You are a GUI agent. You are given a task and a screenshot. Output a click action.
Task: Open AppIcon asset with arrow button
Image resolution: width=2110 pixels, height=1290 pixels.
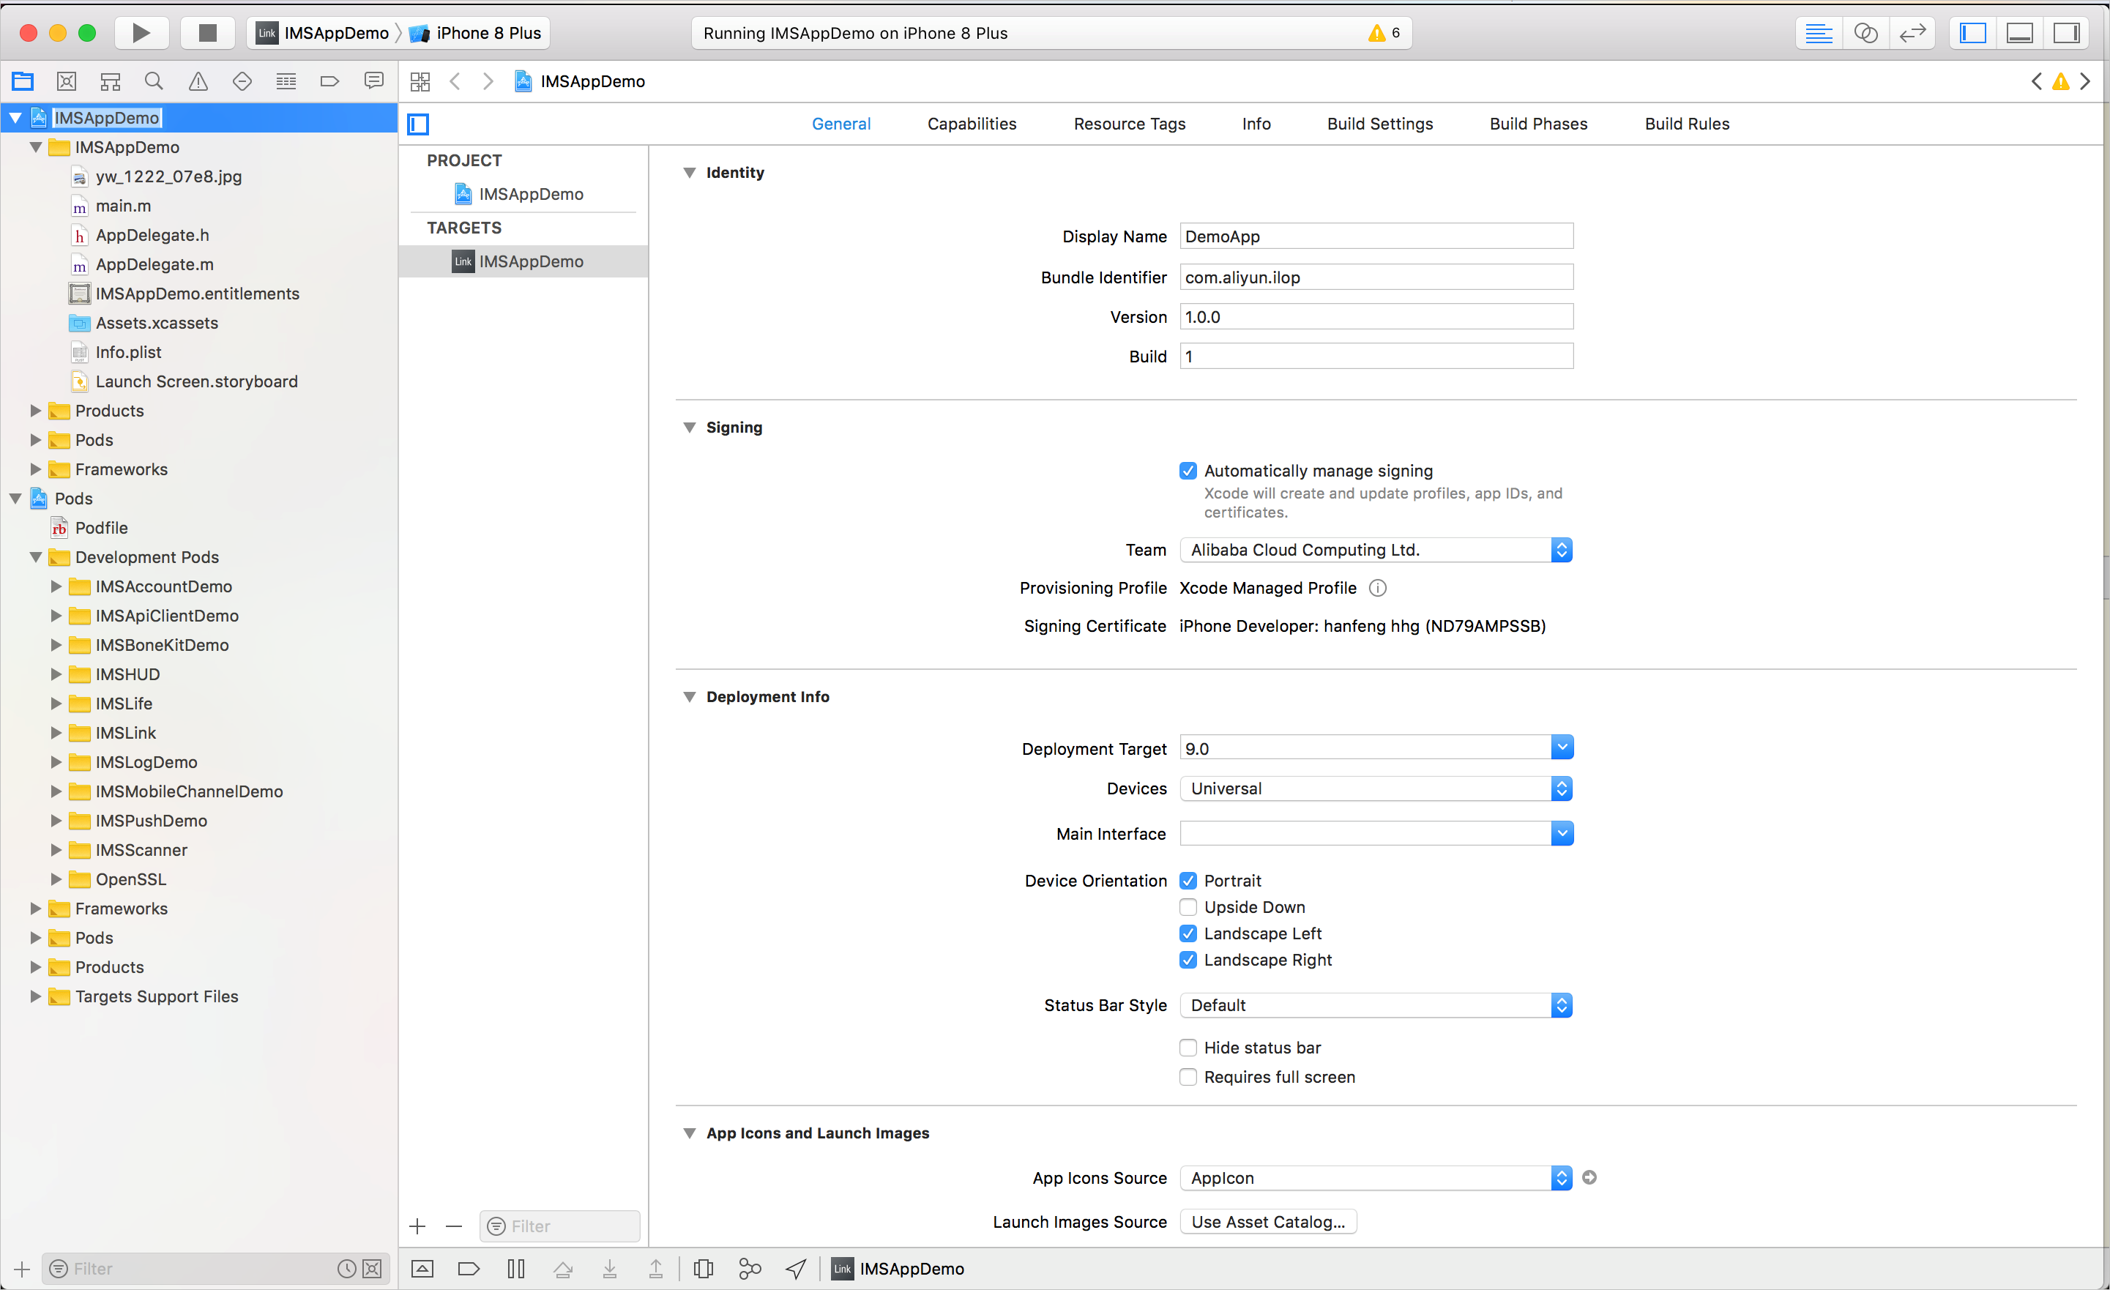coord(1589,1177)
